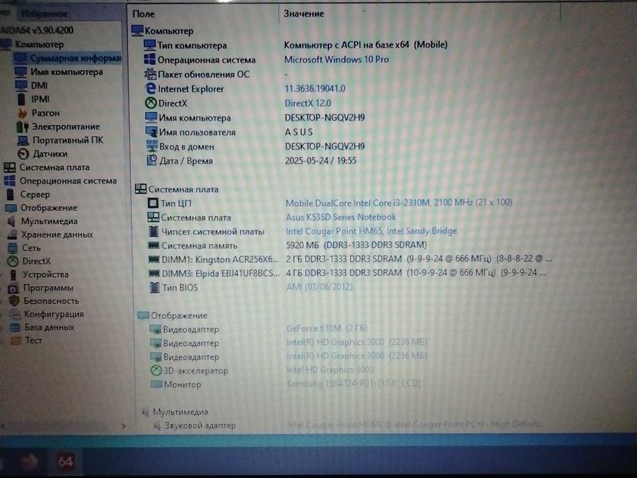The image size is (637, 478).
Task: Open the 11.3636.19041.0 Internet Explorer link
Action: (315, 89)
